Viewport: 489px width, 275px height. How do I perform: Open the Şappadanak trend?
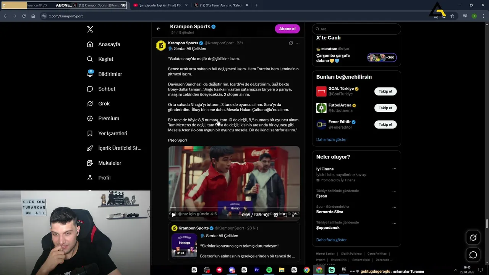[x=328, y=228]
